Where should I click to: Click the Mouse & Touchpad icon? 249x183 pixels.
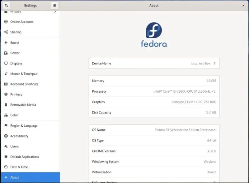[6, 74]
